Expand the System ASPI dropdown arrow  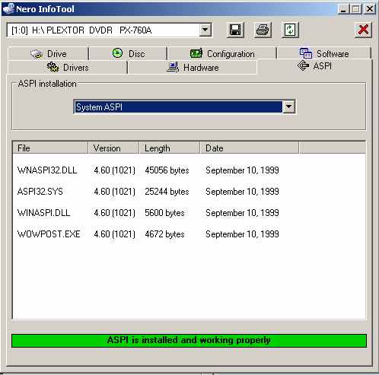[x=288, y=106]
